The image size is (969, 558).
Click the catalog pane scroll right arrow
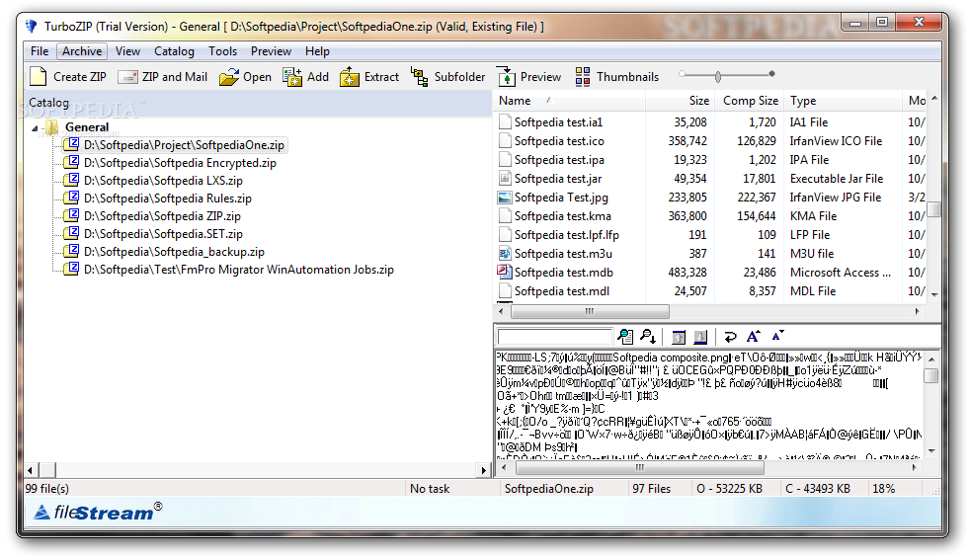click(484, 470)
